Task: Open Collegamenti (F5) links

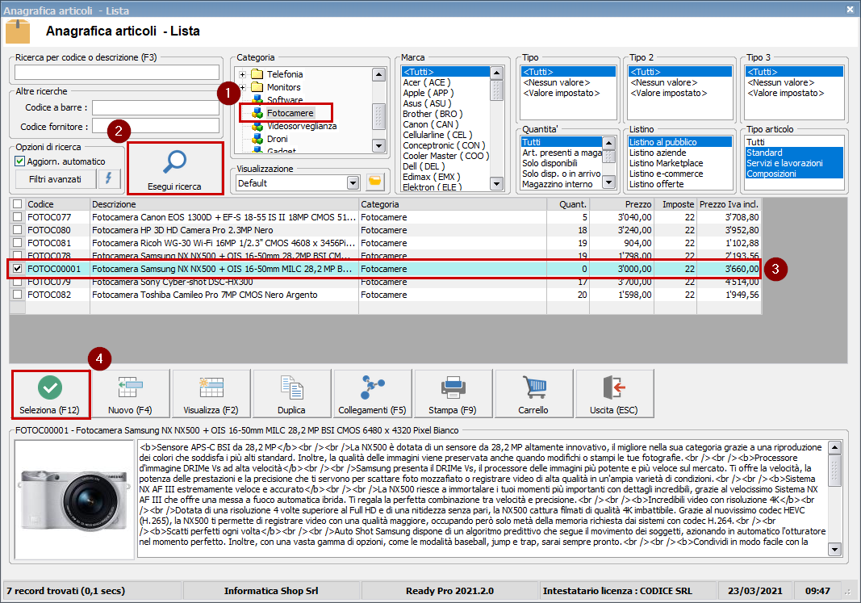Action: [372, 394]
